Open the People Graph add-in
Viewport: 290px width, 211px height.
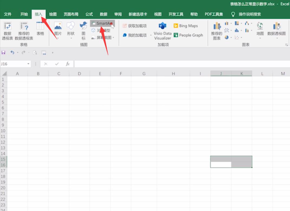tap(188, 35)
